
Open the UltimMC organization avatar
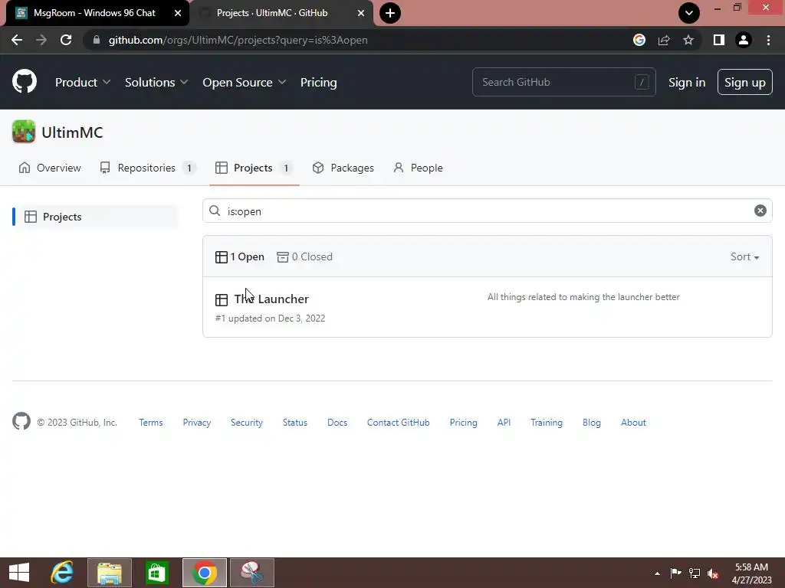pos(24,132)
